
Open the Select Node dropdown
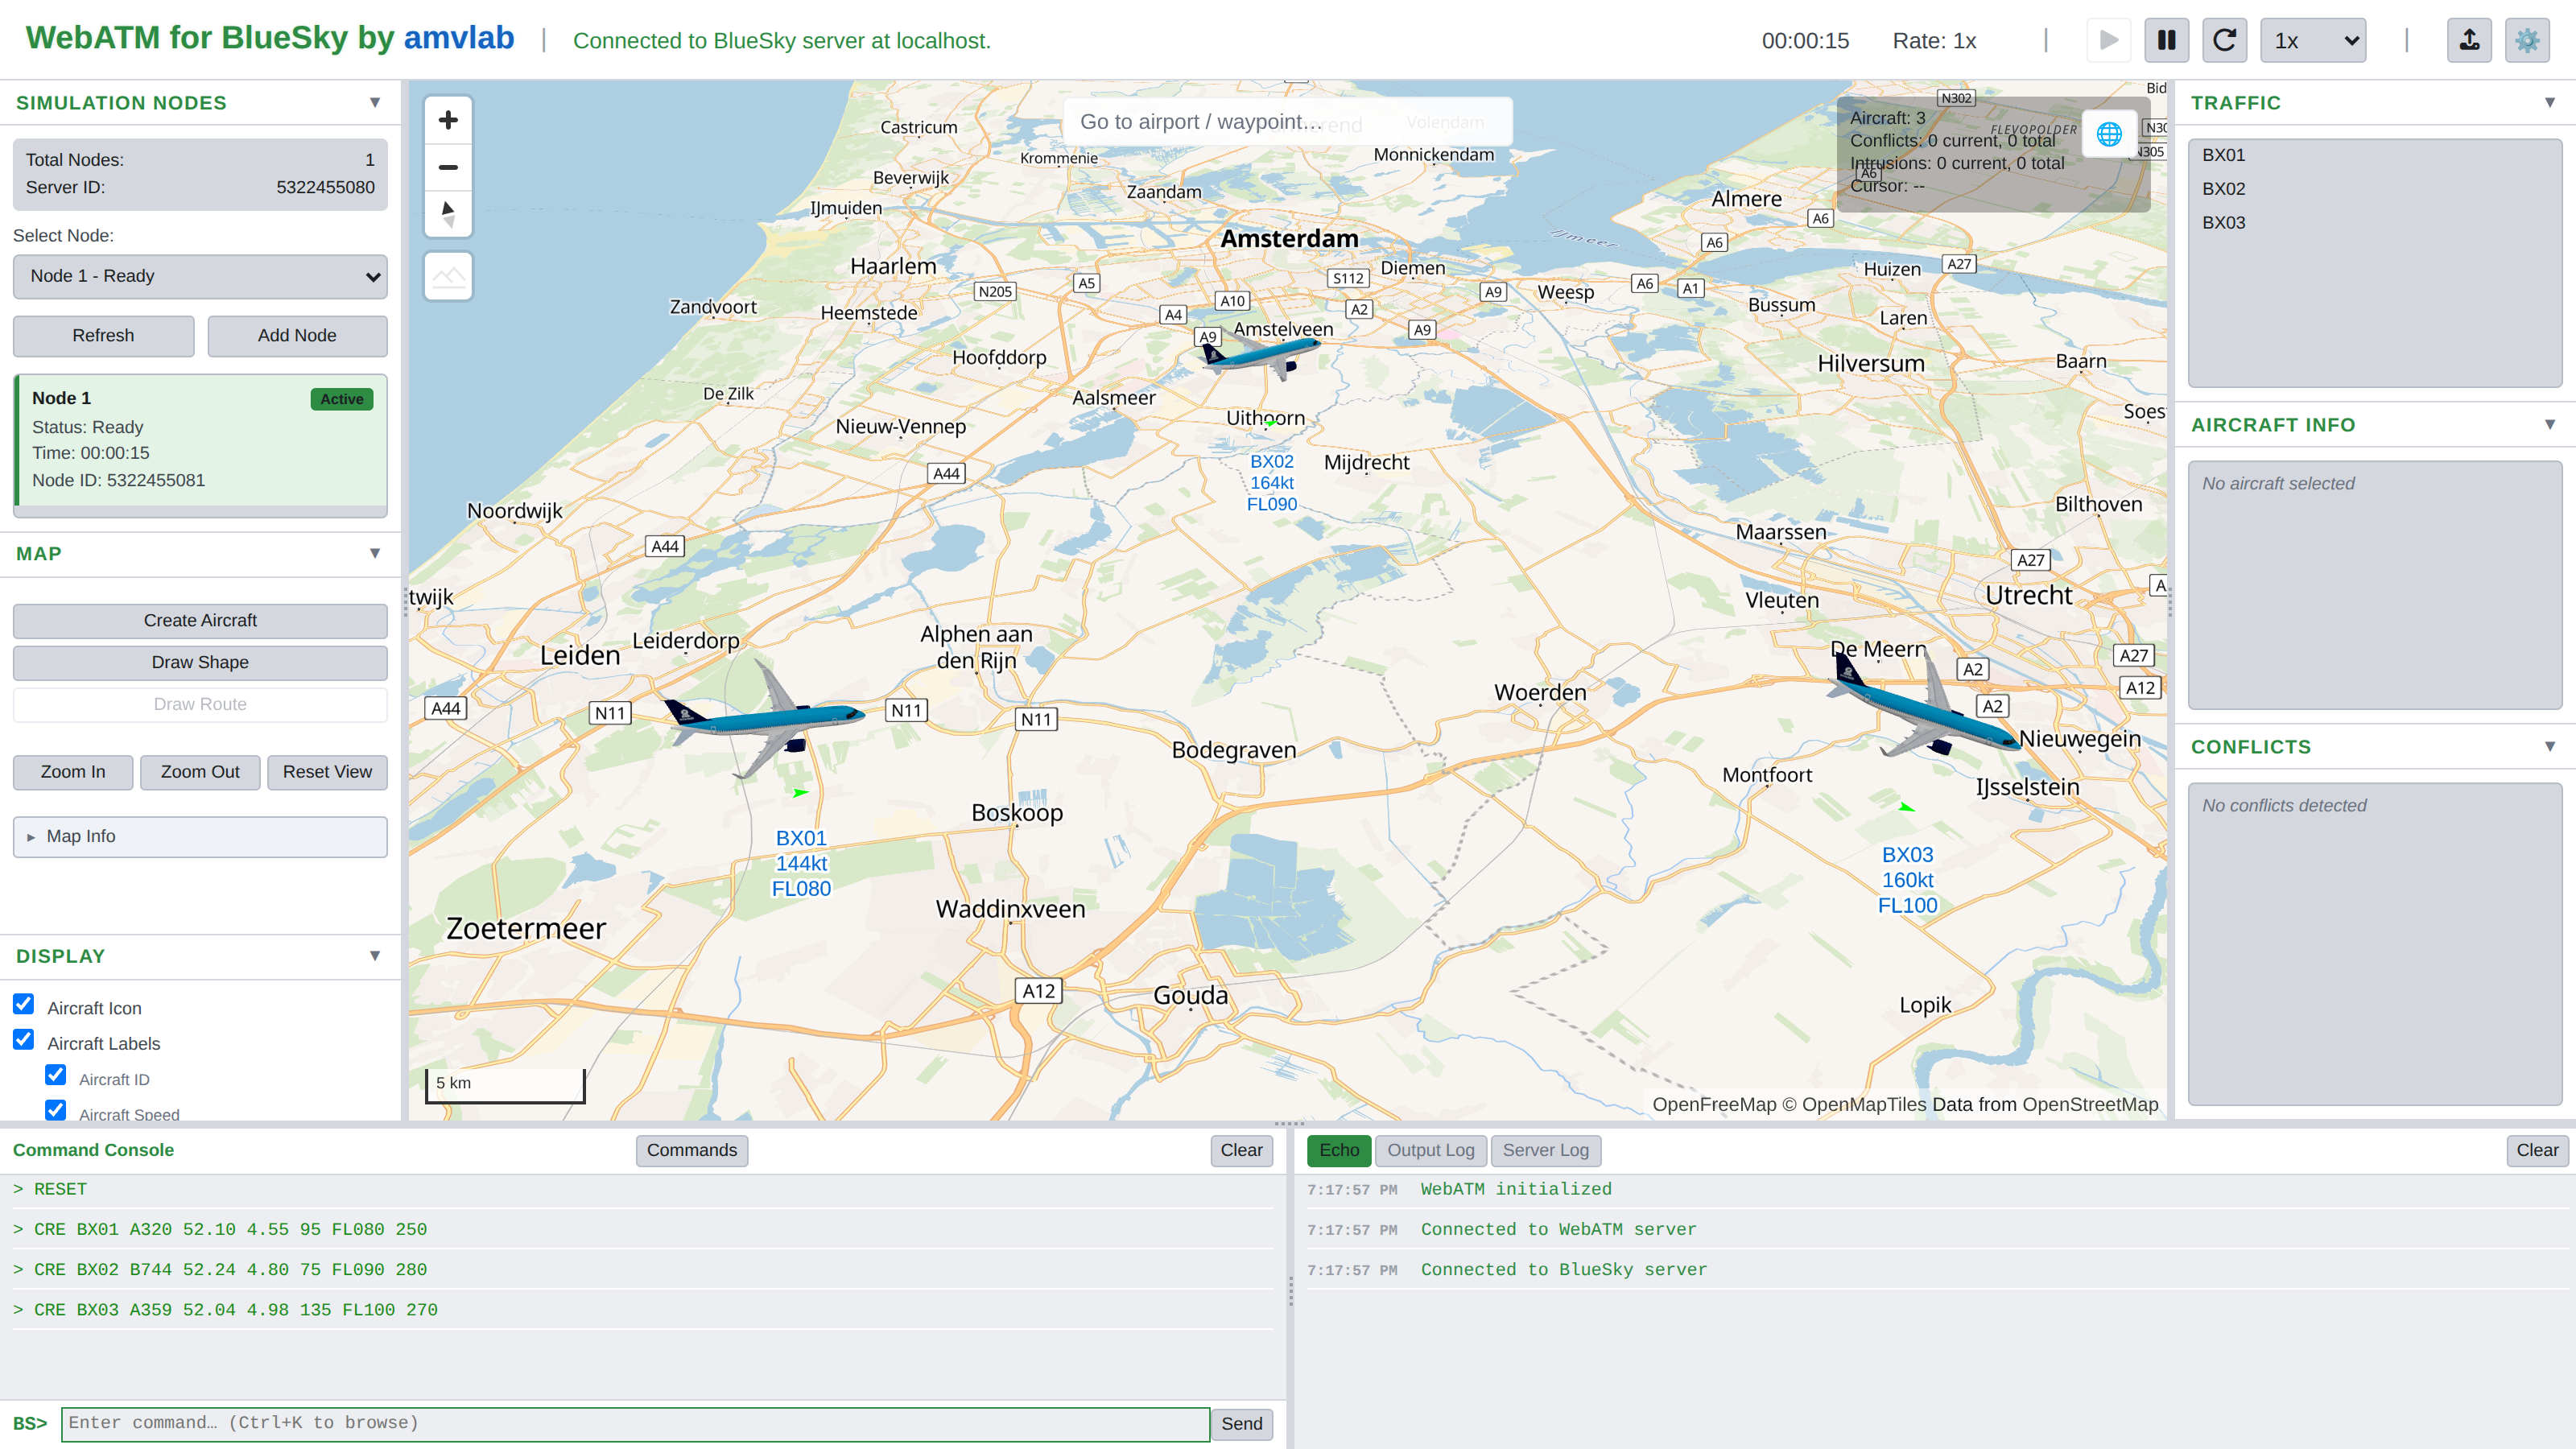pyautogui.click(x=200, y=276)
